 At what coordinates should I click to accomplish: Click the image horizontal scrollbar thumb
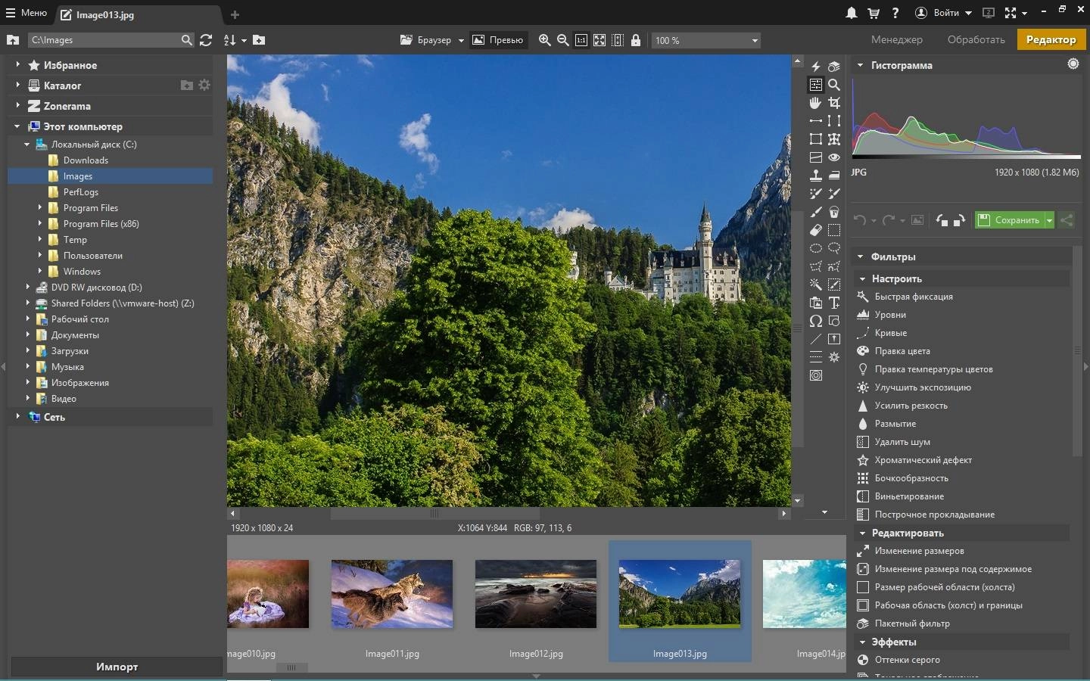tap(435, 513)
